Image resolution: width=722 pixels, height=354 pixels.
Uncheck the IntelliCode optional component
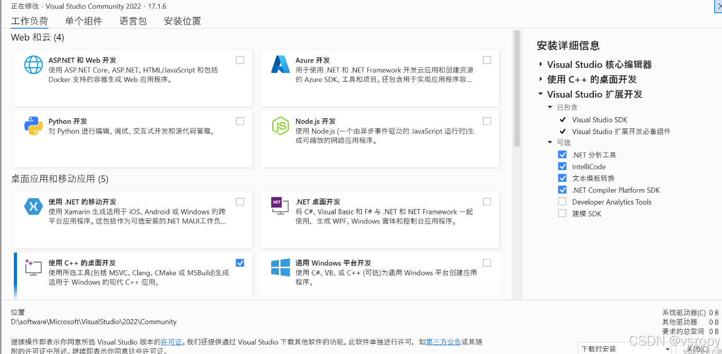coord(562,166)
